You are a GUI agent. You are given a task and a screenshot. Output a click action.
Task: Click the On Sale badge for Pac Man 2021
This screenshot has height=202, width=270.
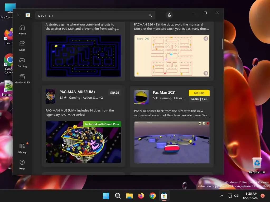click(199, 93)
